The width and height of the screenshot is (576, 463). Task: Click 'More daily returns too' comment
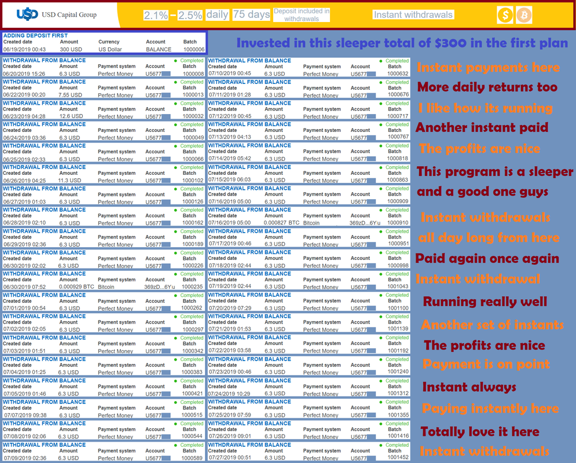click(x=487, y=87)
